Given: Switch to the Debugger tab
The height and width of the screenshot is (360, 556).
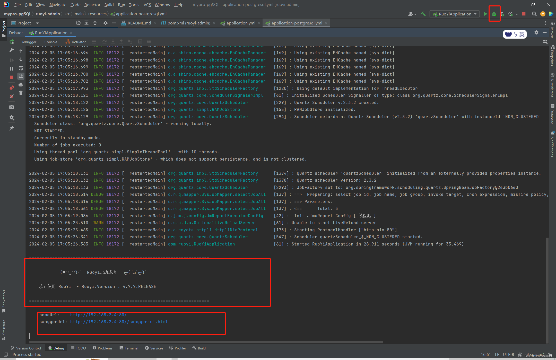Looking at the screenshot, I should click(28, 42).
